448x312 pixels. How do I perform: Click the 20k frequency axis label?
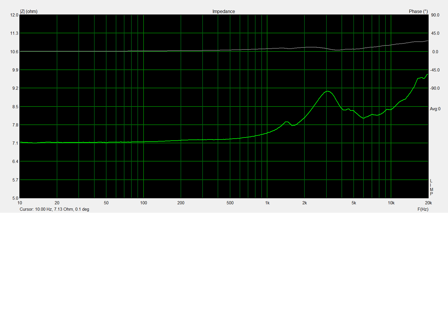coord(428,203)
